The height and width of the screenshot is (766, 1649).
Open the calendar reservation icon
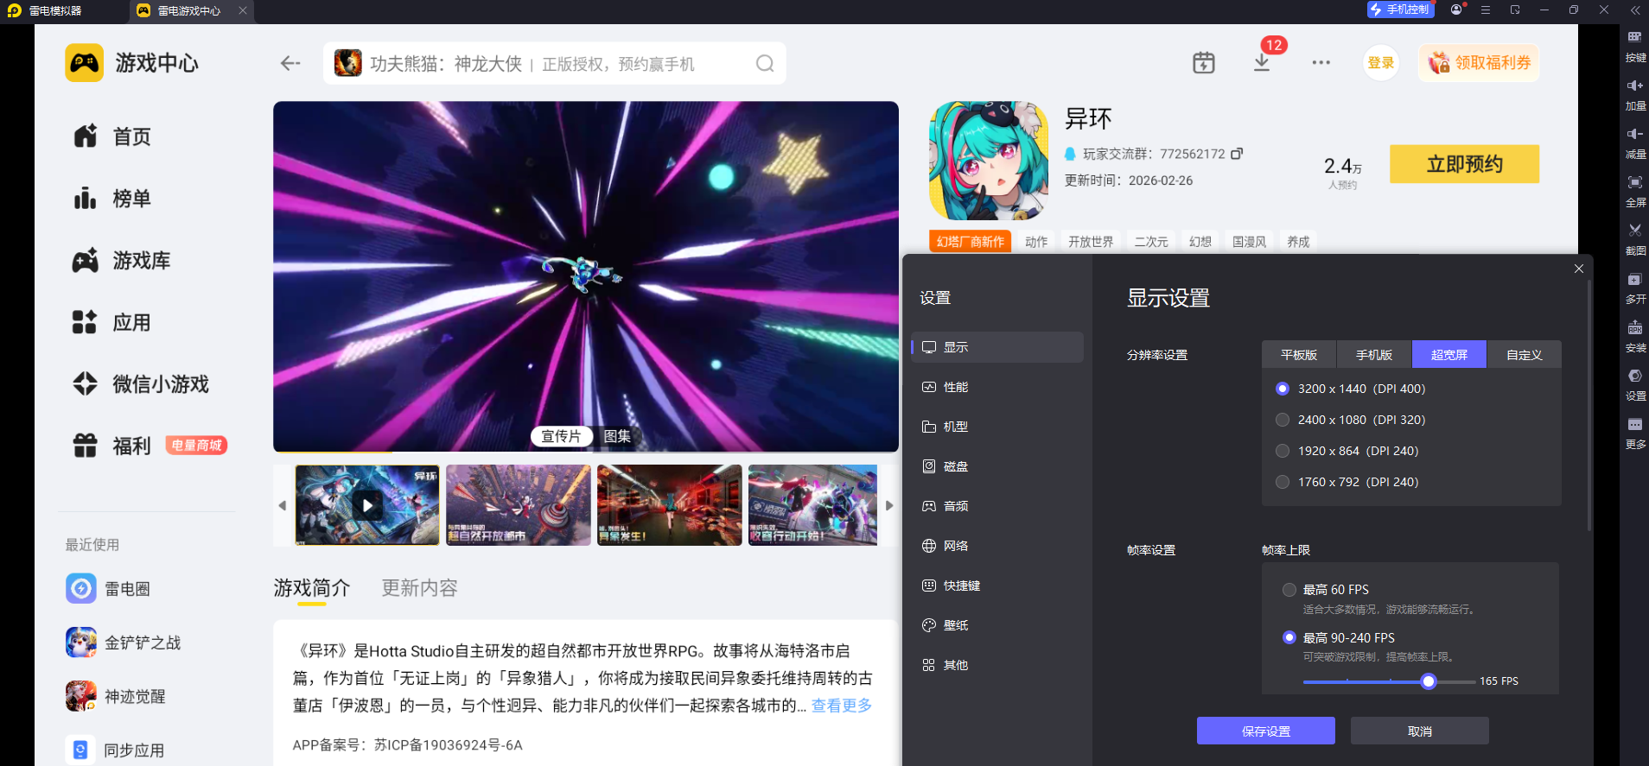(x=1204, y=63)
